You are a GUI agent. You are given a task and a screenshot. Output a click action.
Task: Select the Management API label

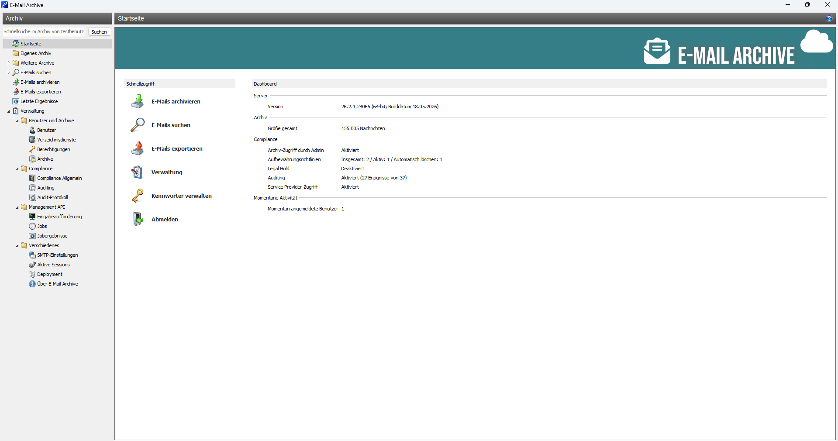[47, 207]
